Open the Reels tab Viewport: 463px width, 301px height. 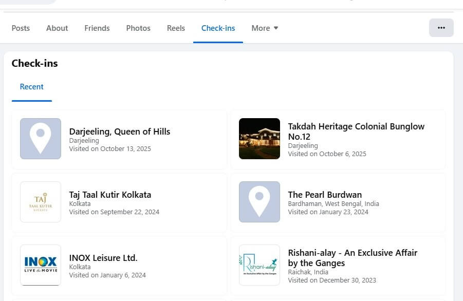pos(176,28)
